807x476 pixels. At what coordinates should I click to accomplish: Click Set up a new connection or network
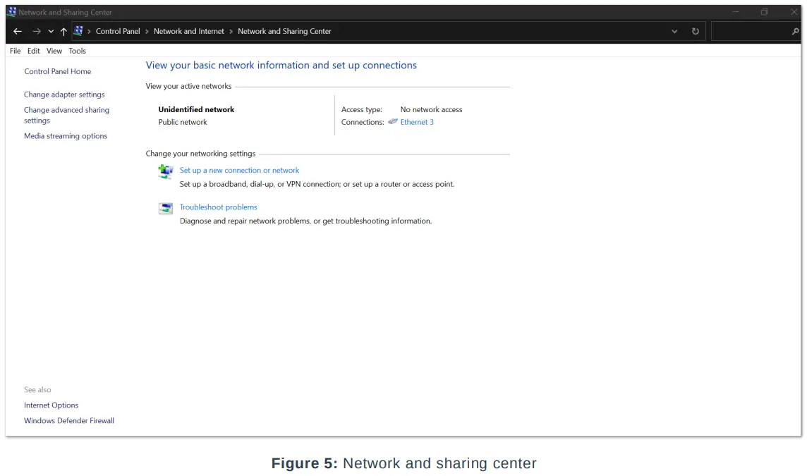click(239, 170)
